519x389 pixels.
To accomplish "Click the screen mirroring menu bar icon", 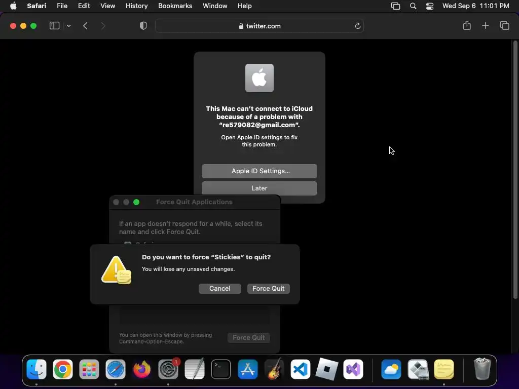I will [395, 6].
